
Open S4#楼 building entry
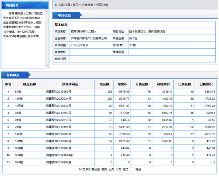19,163
